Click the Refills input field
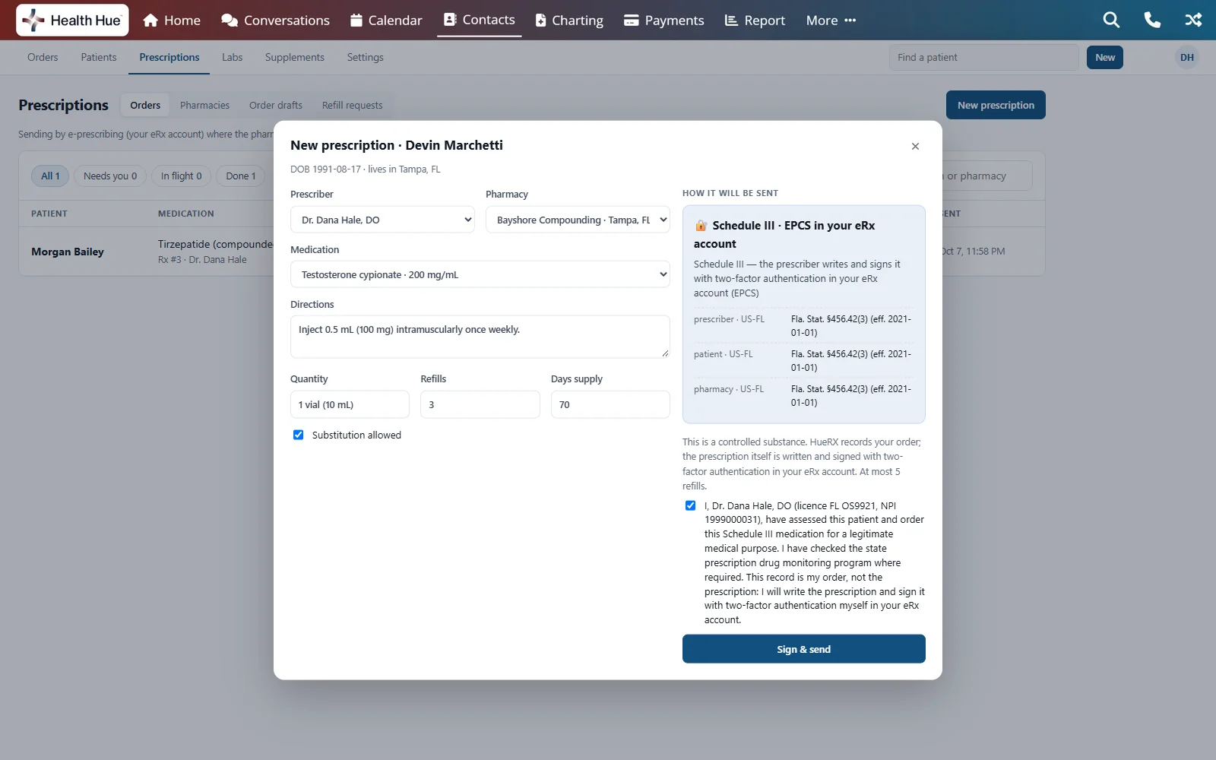1216x760 pixels. click(x=480, y=404)
